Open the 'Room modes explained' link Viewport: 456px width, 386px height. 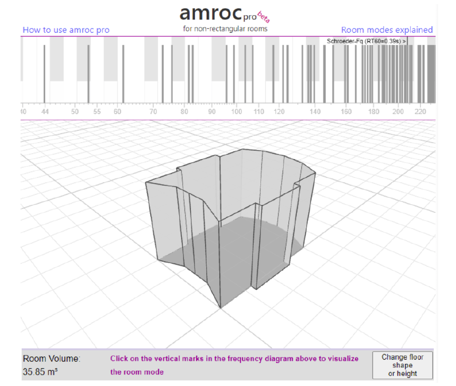387,30
